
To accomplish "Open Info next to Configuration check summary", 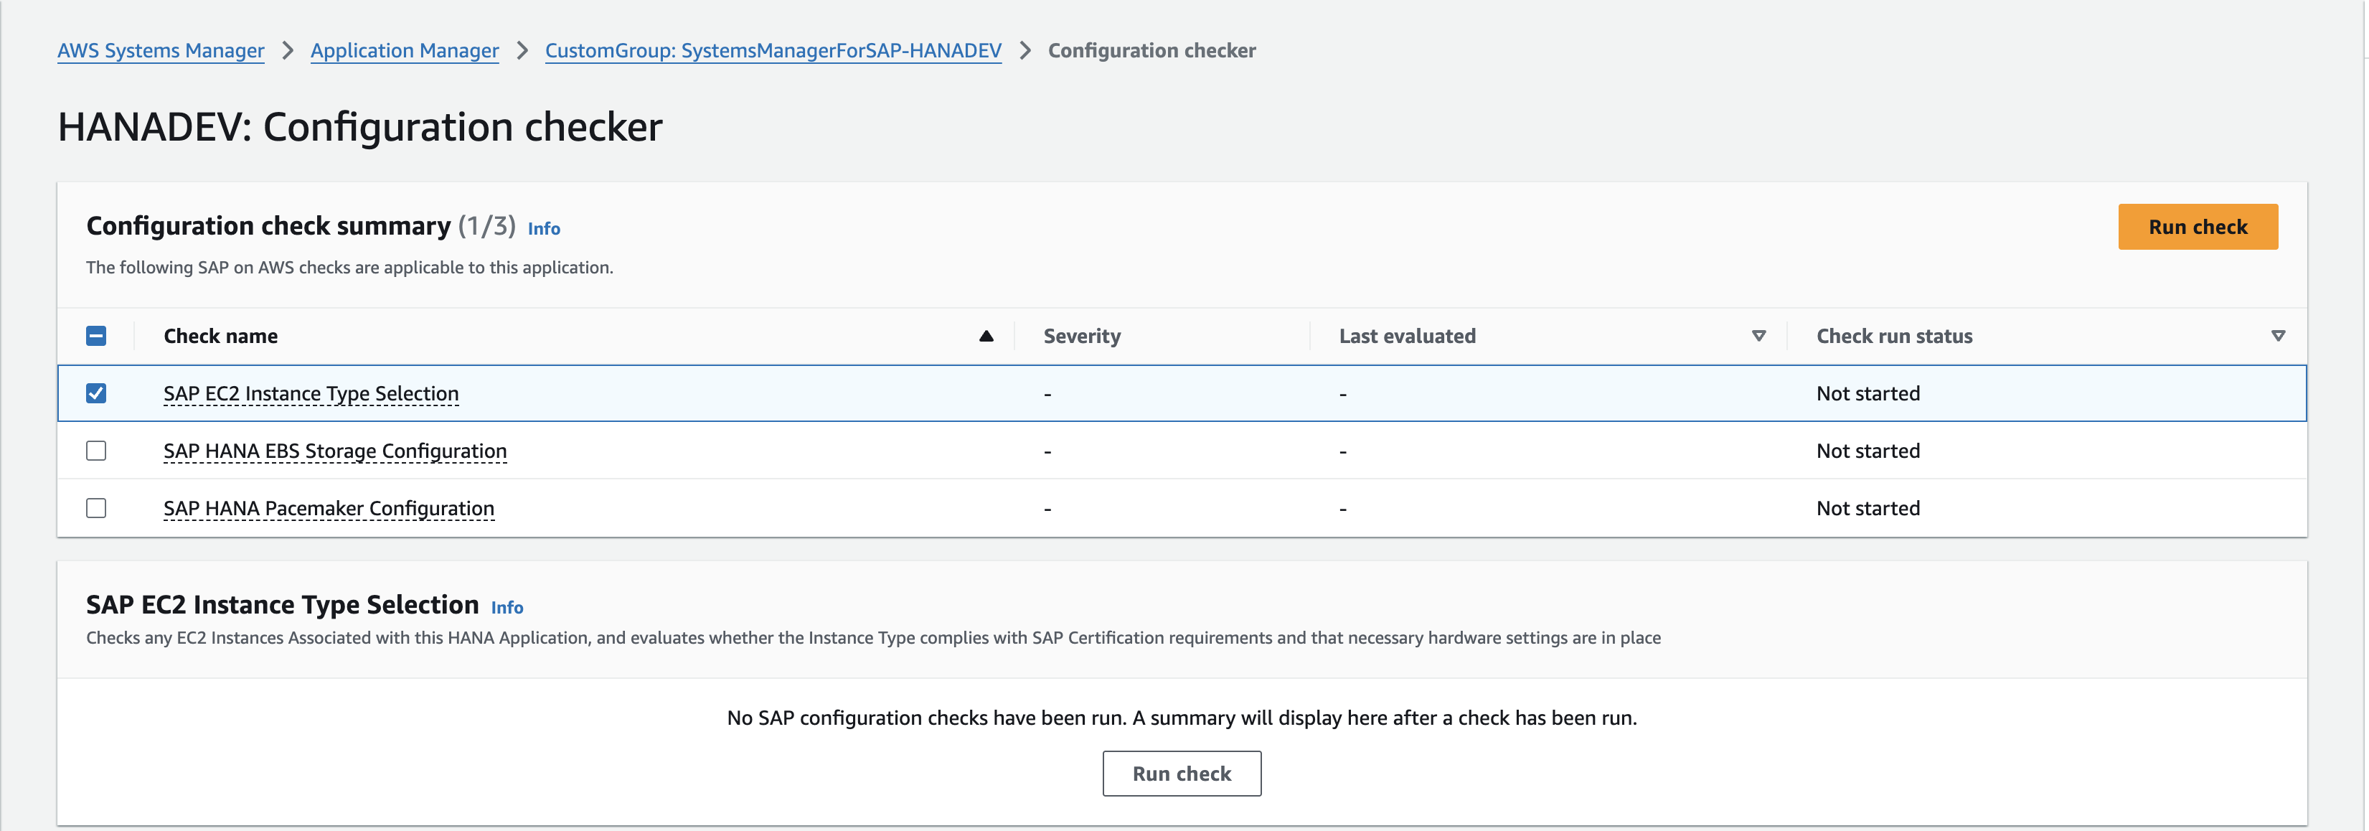I will [544, 228].
